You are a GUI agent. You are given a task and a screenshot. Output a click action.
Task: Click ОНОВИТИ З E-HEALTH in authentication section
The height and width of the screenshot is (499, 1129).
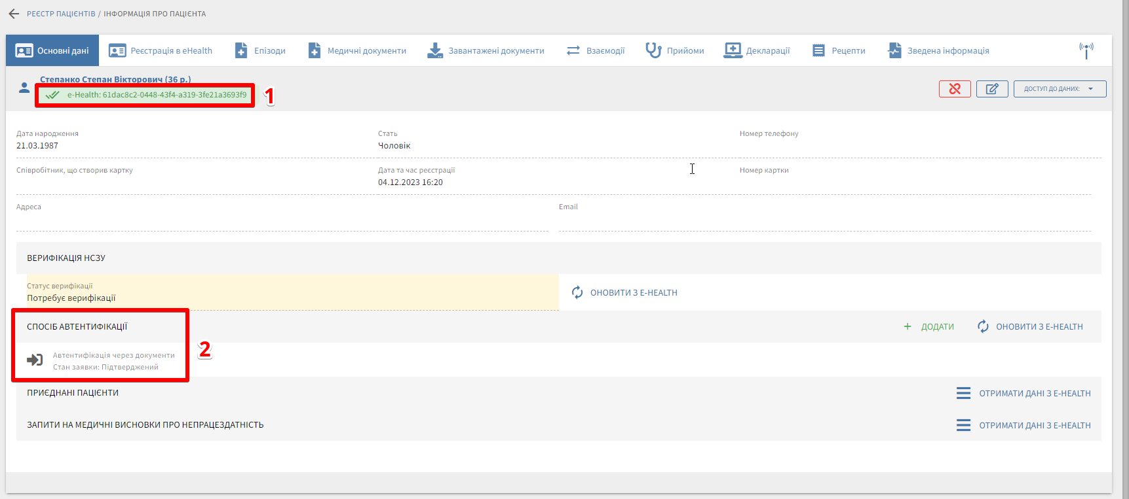[x=1030, y=326]
